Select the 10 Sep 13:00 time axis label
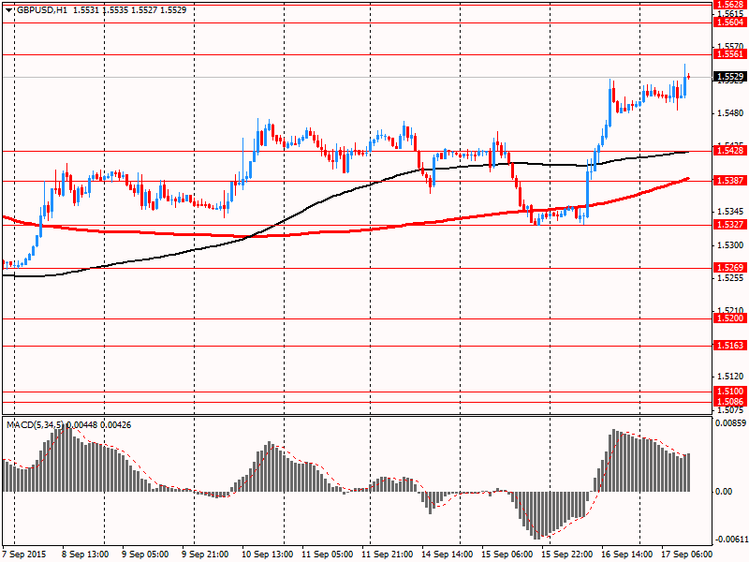 click(268, 555)
